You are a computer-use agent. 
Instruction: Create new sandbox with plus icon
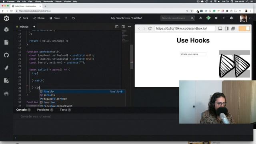pos(224,18)
